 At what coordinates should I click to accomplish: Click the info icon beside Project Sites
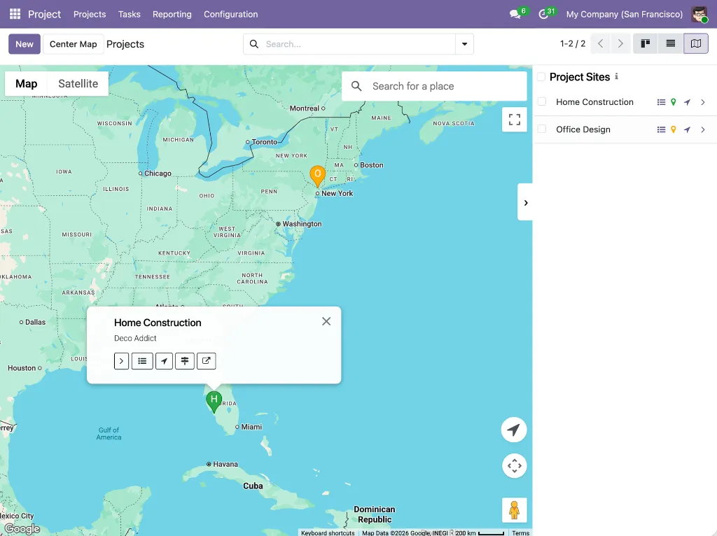click(x=616, y=76)
